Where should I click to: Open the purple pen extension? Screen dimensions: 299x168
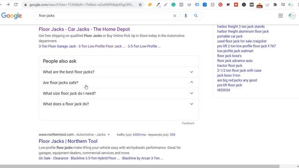pos(165,5)
